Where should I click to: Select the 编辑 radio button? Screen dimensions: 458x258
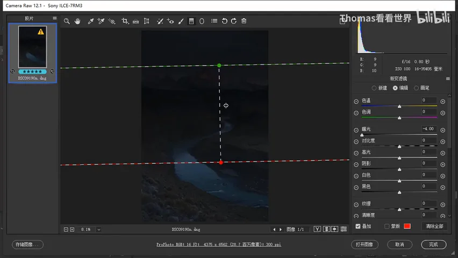click(395, 88)
